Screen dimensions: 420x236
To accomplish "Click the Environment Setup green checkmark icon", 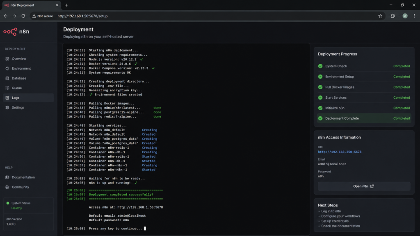I will [320, 77].
